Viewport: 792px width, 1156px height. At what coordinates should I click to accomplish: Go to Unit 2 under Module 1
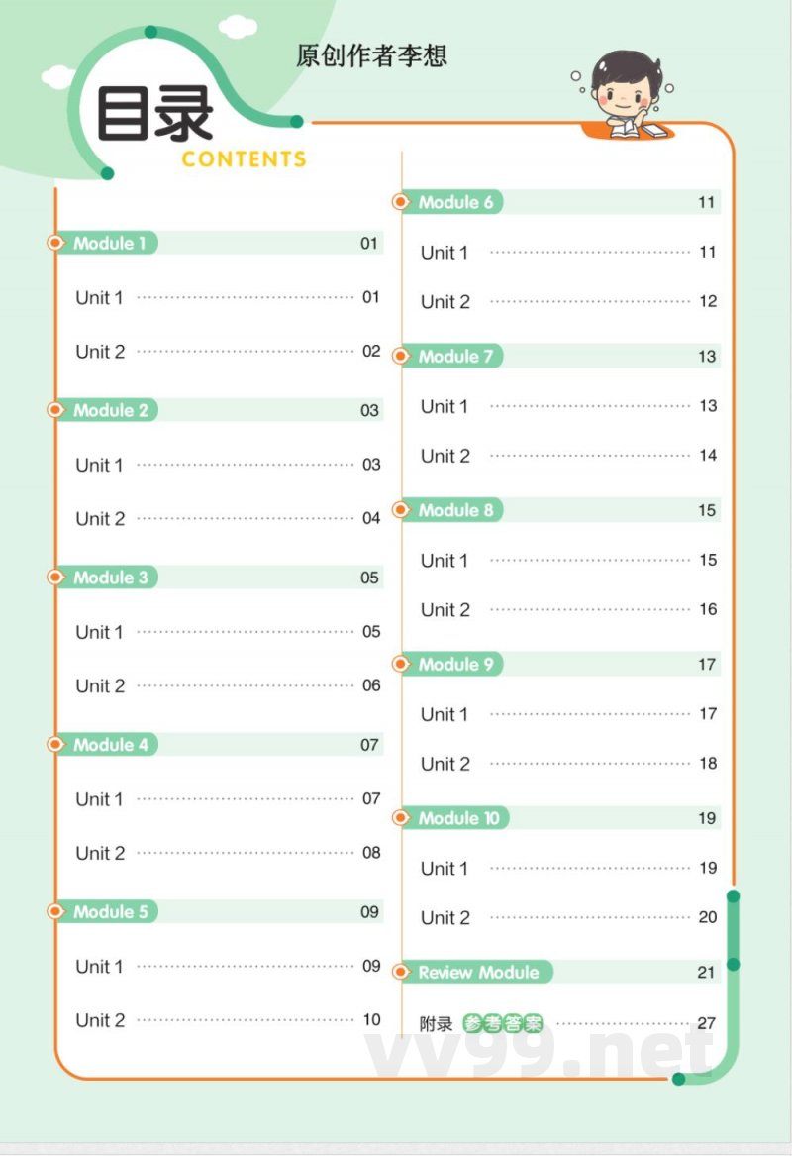100,351
